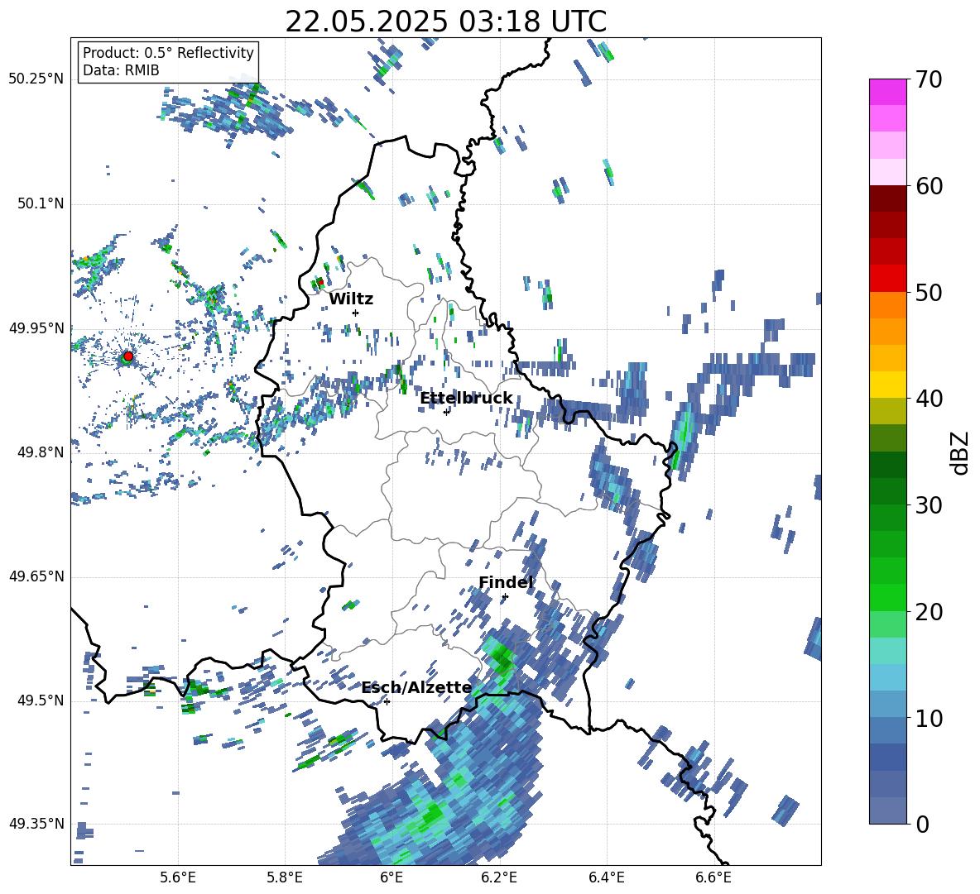This screenshot has width=980, height=894.
Task: Click the 5.8°E longitude label
Action: coord(285,878)
